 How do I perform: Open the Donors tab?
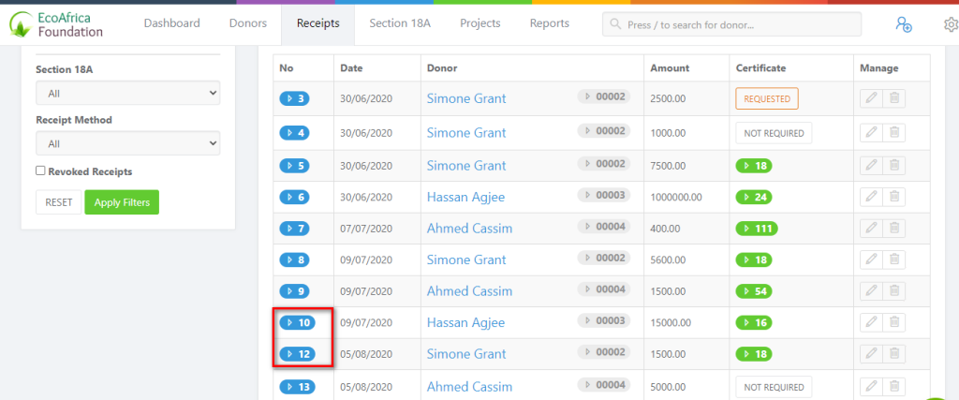tap(248, 23)
